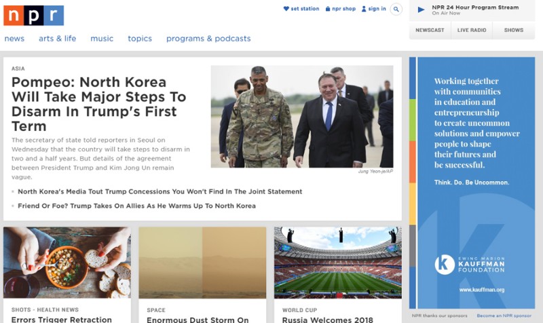
Task: Click the Asia category label
Action: 18,69
